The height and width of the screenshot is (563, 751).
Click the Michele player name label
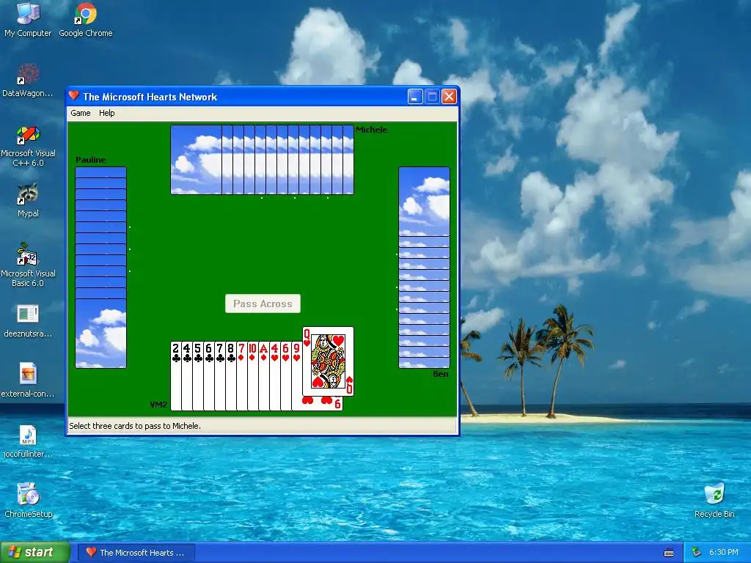pyautogui.click(x=372, y=130)
